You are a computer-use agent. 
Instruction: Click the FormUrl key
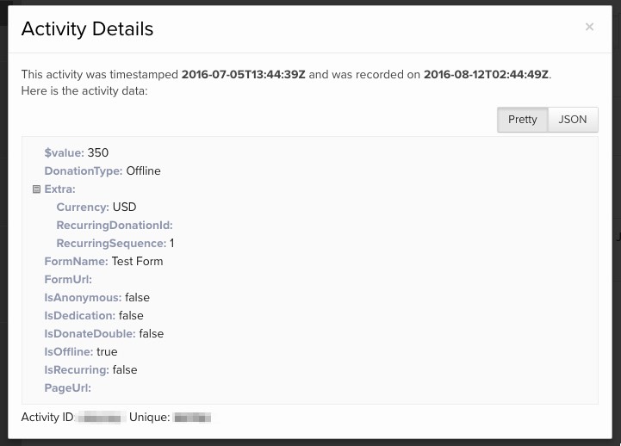(x=67, y=280)
